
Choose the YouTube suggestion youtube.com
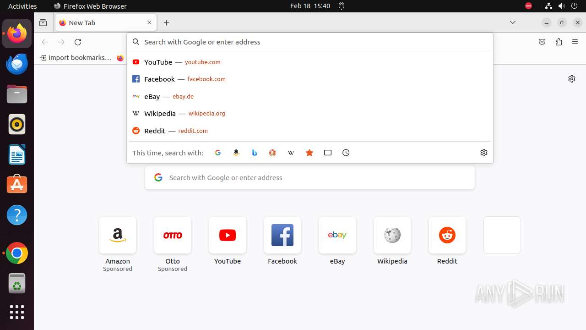309,62
